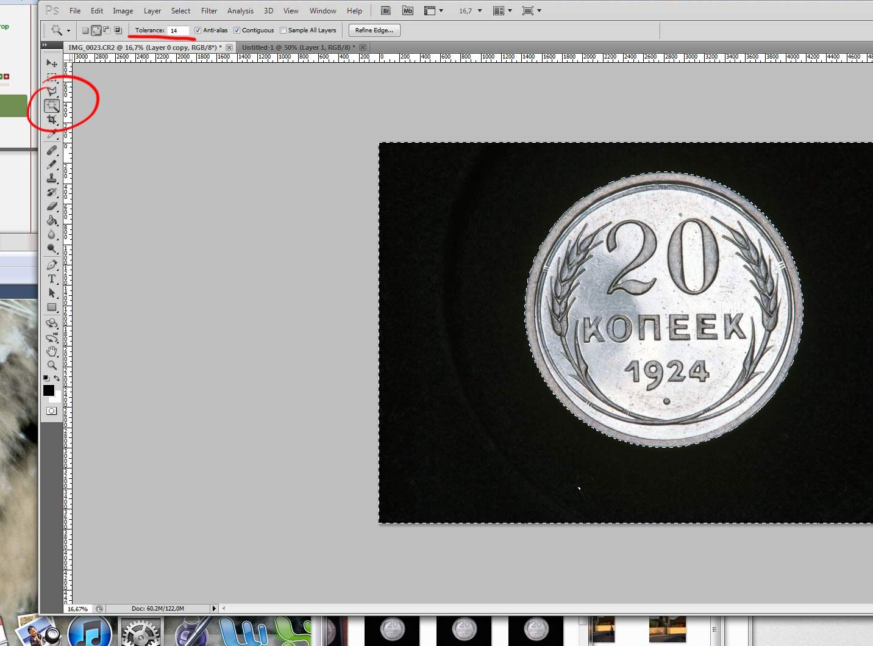
Task: Open the Select menu
Action: coord(180,11)
